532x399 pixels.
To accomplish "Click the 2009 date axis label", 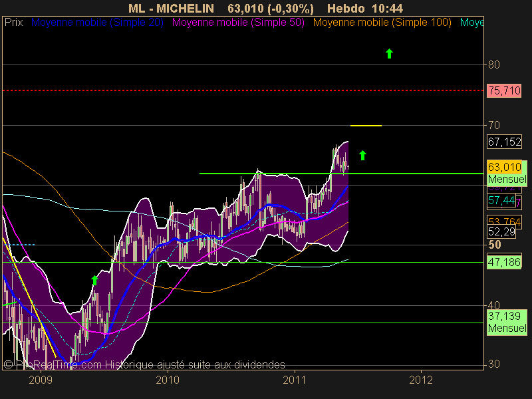I will tap(41, 380).
